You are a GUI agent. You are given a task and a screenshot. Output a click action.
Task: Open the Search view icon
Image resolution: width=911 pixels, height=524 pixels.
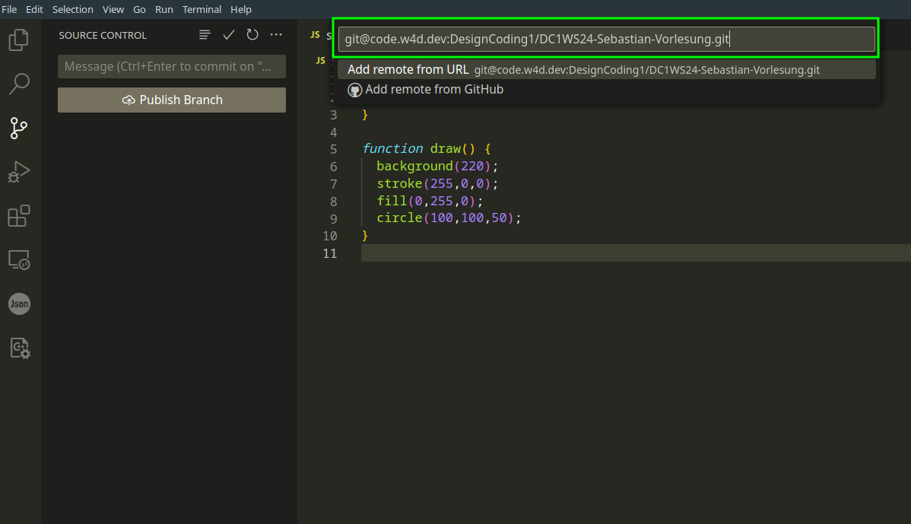tap(19, 83)
